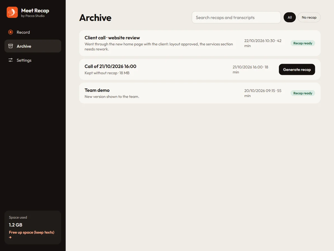
Task: Click the New version shown to the team summary
Action: [x=112, y=97]
